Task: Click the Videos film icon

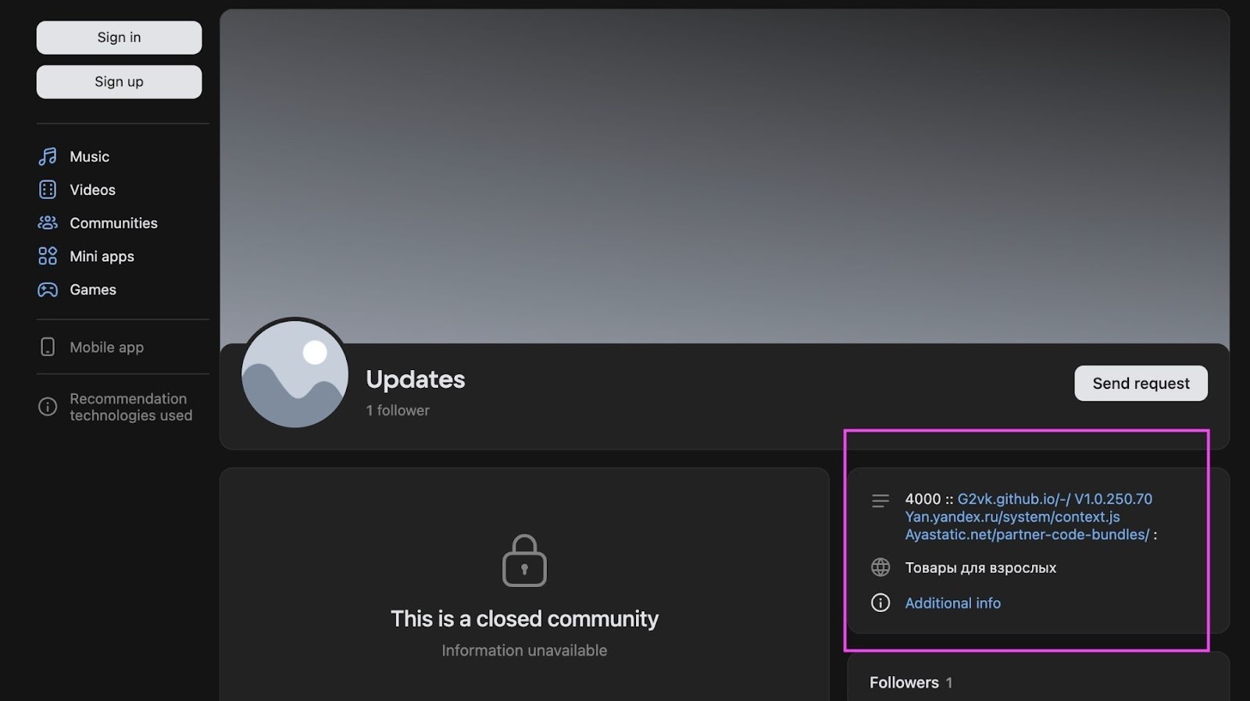Action: (48, 190)
